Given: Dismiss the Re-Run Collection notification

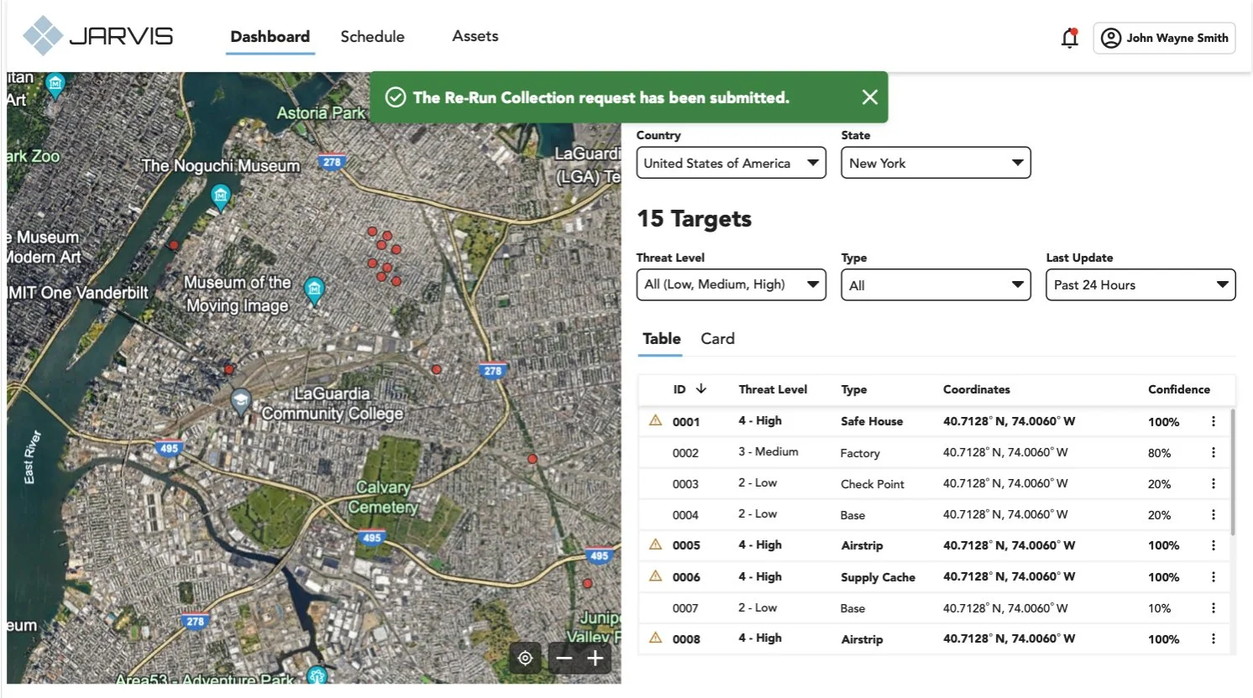Looking at the screenshot, I should (870, 97).
